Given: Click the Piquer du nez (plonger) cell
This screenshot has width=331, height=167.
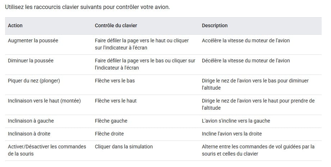Looking at the screenshot, I should tap(34, 81).
